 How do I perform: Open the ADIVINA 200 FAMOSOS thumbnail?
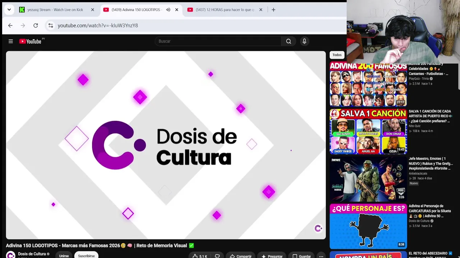368,84
